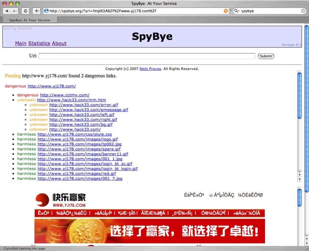Screen dimensions: 309x251
Task: Open the hack33.com/bg.gif link
Action: click(x=81, y=124)
